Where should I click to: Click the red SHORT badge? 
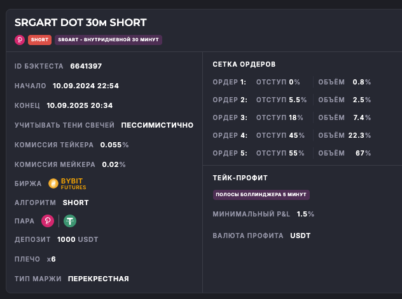39,40
